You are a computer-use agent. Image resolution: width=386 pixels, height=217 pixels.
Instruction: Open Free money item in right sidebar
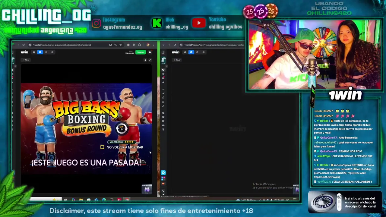click(163, 61)
